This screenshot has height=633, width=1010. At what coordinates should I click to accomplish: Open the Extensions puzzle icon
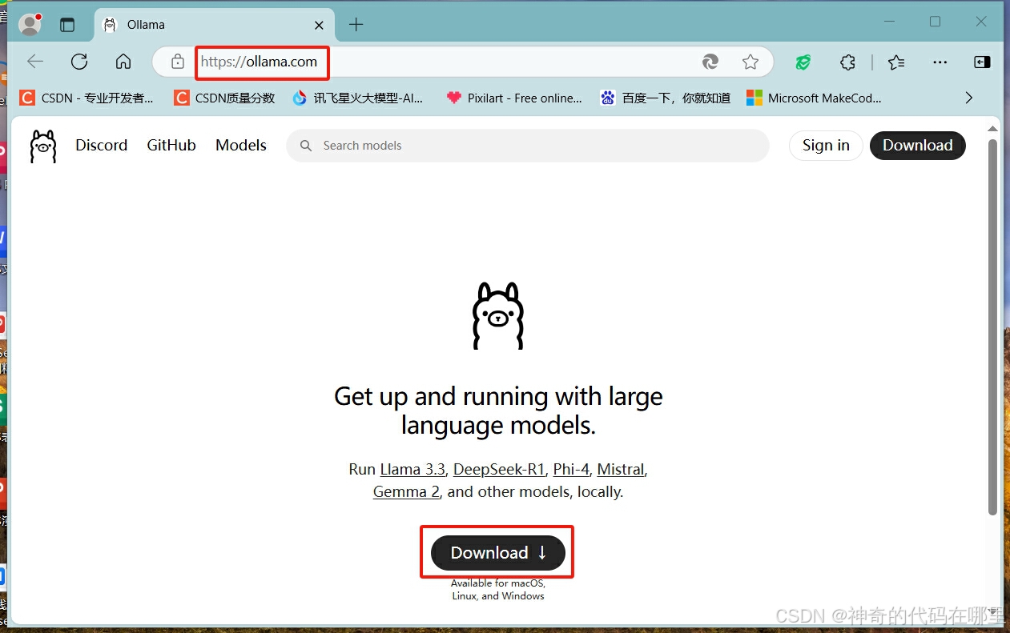coord(848,62)
